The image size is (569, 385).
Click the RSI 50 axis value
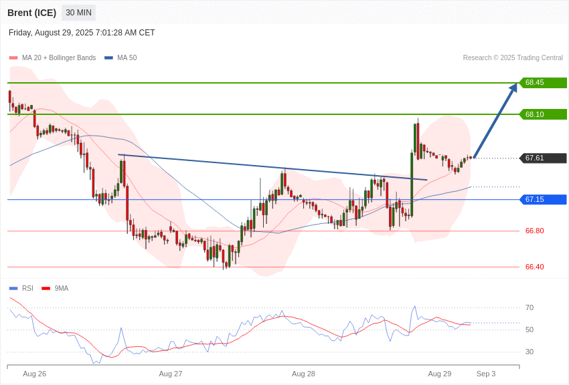(530, 330)
